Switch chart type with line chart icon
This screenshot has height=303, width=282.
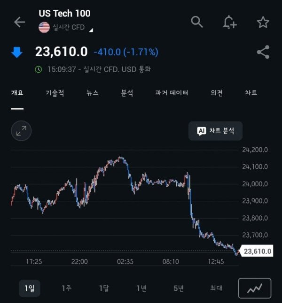click(255, 288)
